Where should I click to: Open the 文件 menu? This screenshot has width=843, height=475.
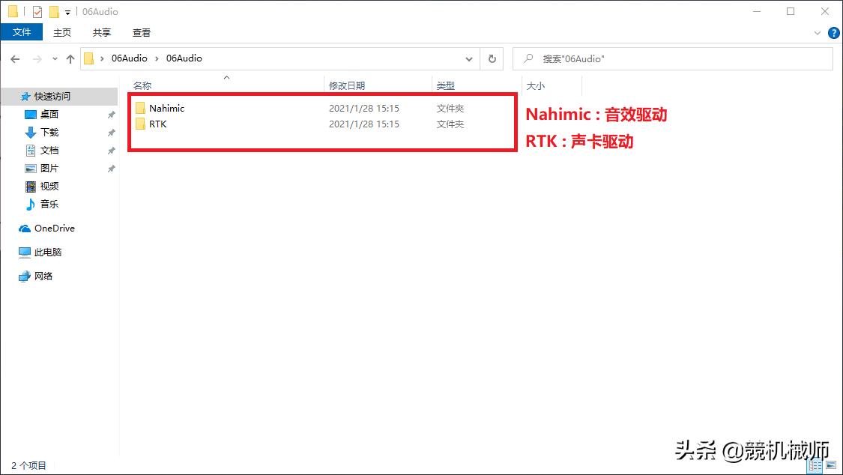click(22, 32)
